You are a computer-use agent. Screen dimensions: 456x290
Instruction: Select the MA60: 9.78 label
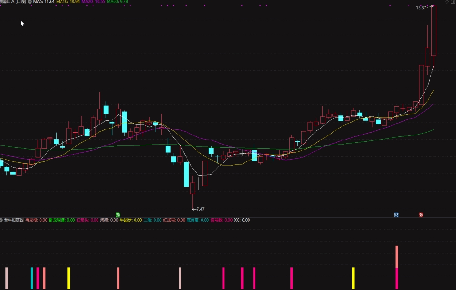click(117, 2)
